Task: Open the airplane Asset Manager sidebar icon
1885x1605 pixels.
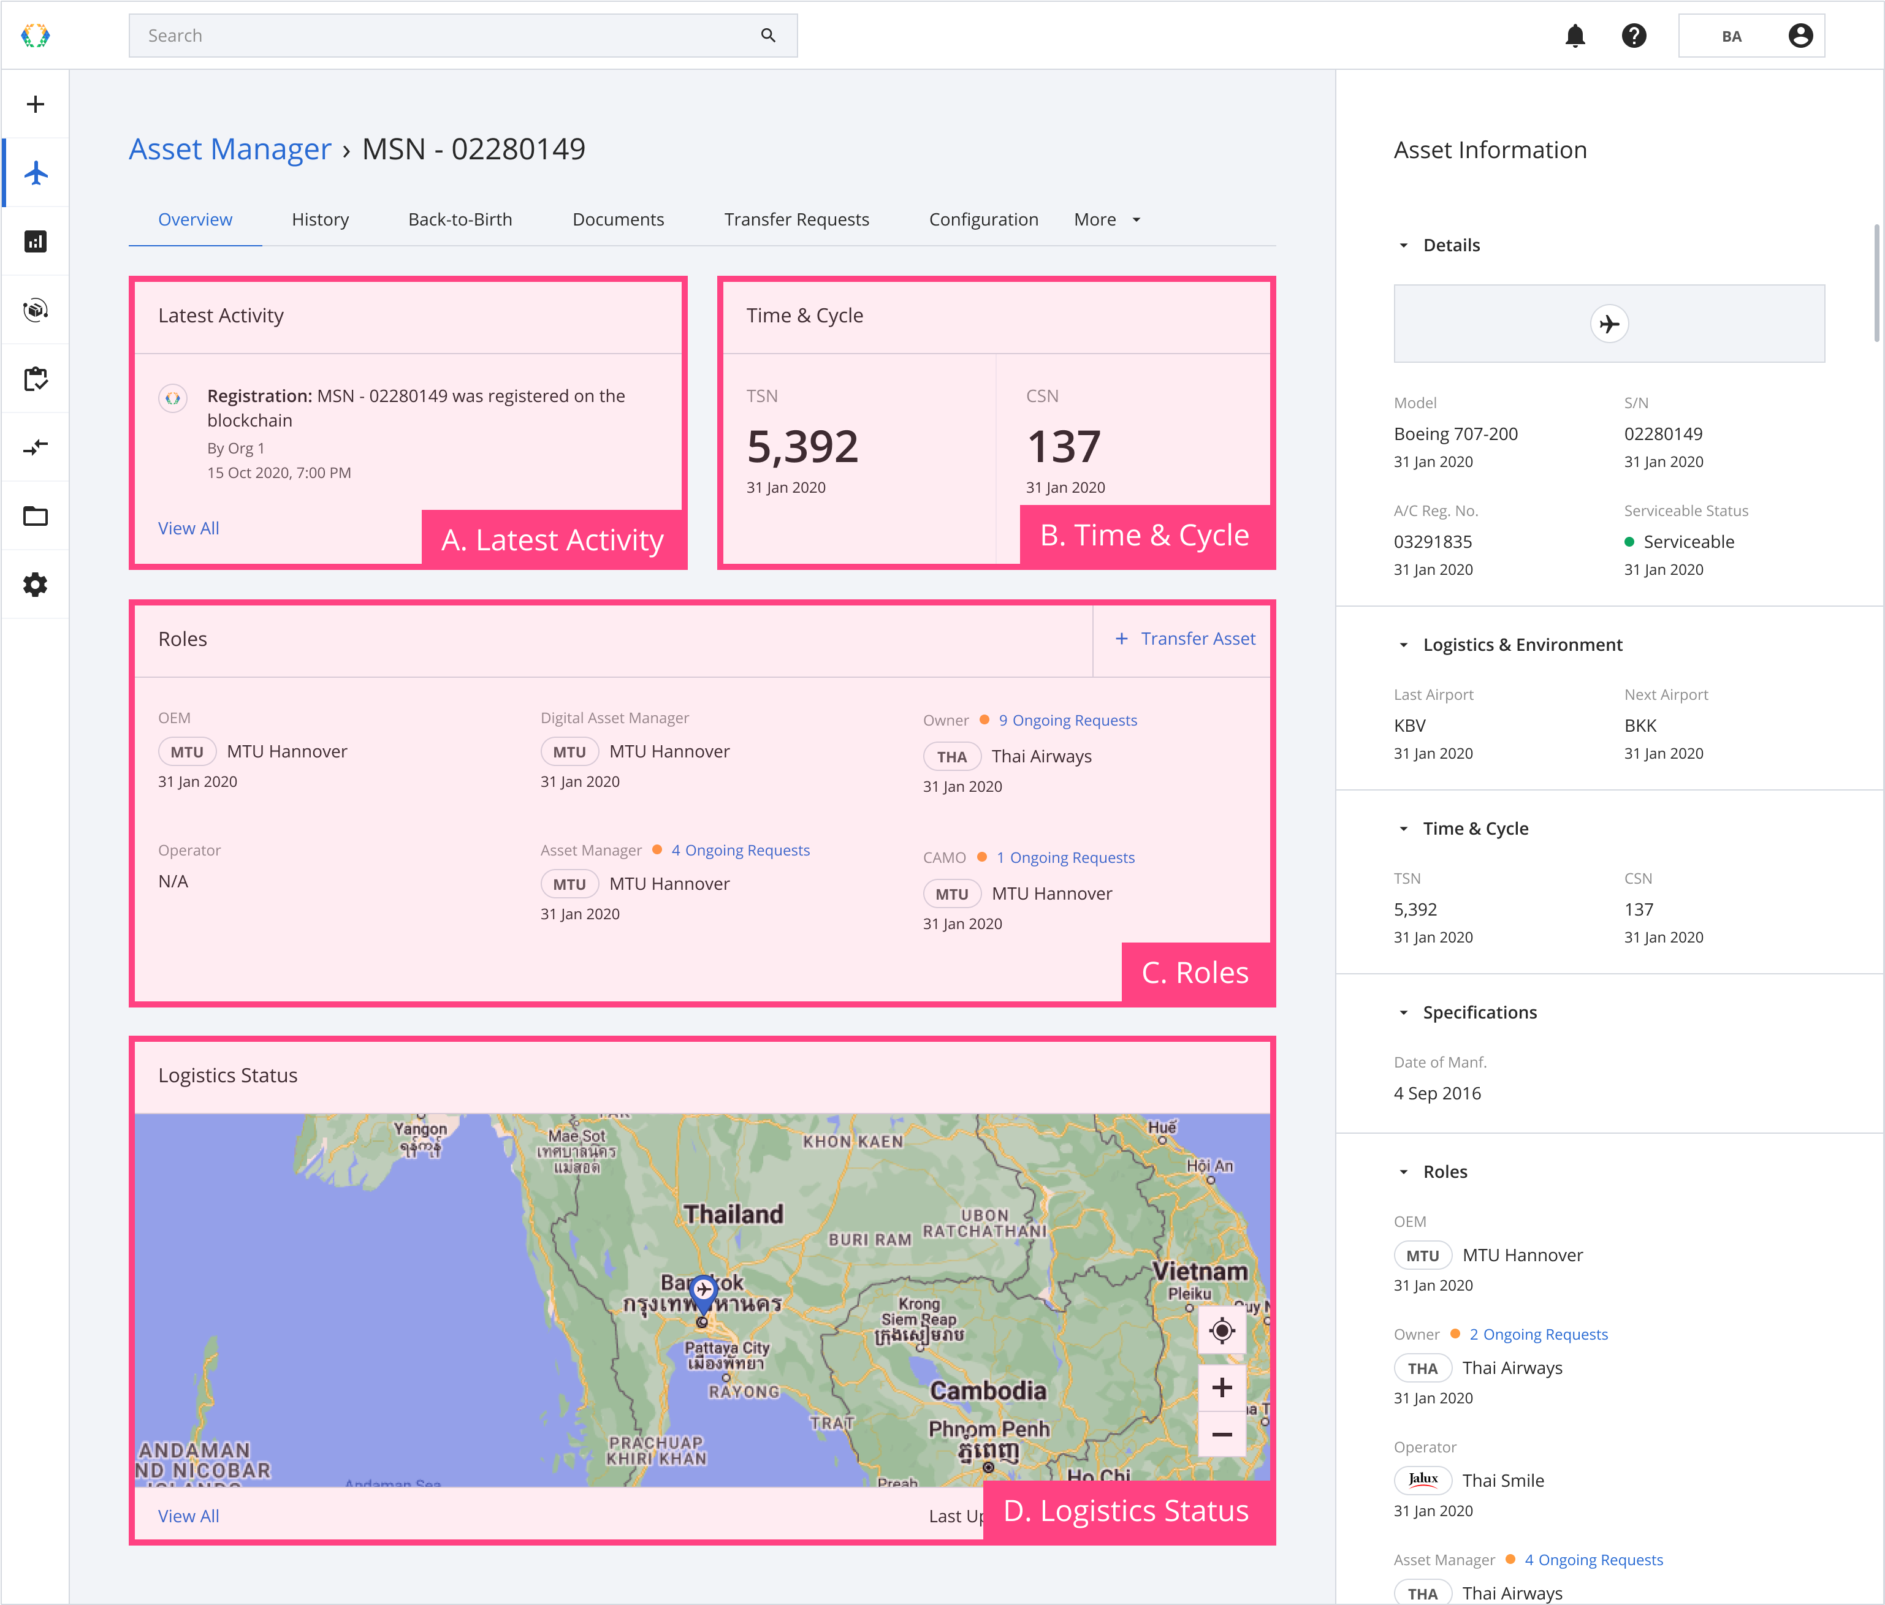Action: tap(36, 173)
